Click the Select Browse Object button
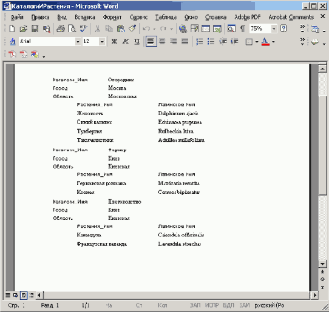Viewport: 329px width, 312px height. click(323, 279)
